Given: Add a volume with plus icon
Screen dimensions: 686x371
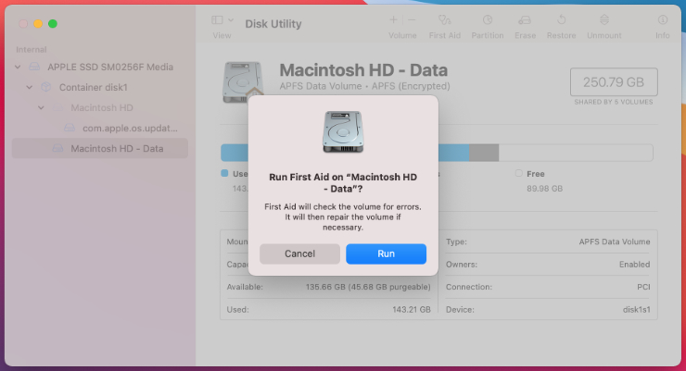Looking at the screenshot, I should click(x=393, y=19).
